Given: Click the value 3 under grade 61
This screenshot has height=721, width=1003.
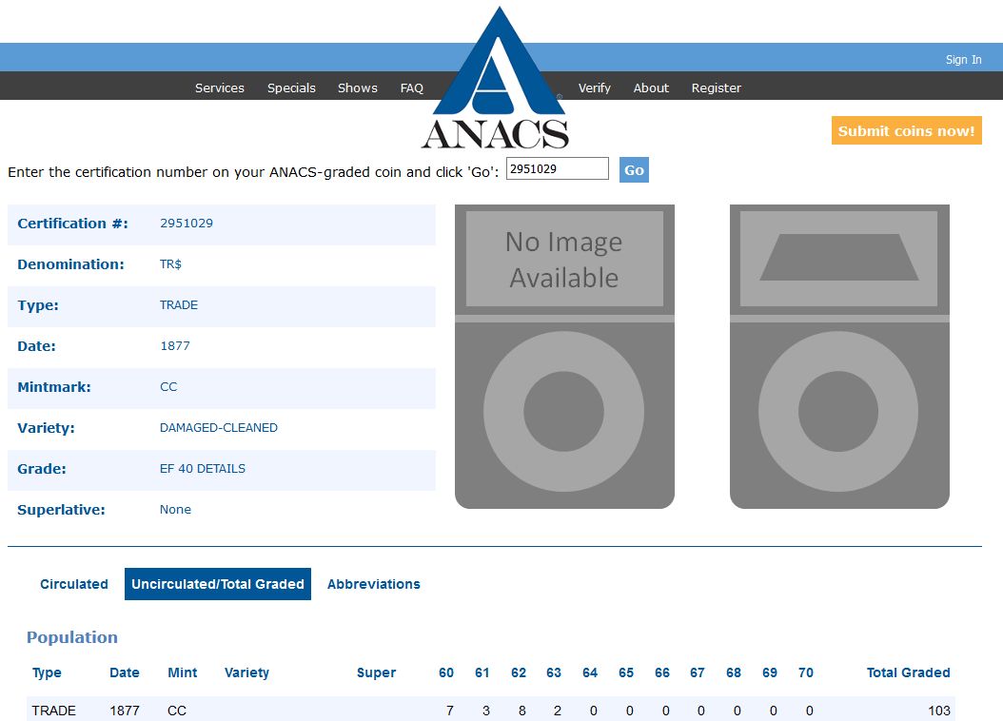Looking at the screenshot, I should point(486,711).
